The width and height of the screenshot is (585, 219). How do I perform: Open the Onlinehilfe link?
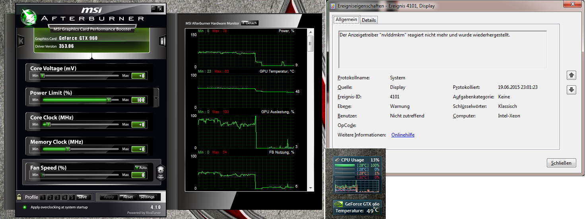403,135
